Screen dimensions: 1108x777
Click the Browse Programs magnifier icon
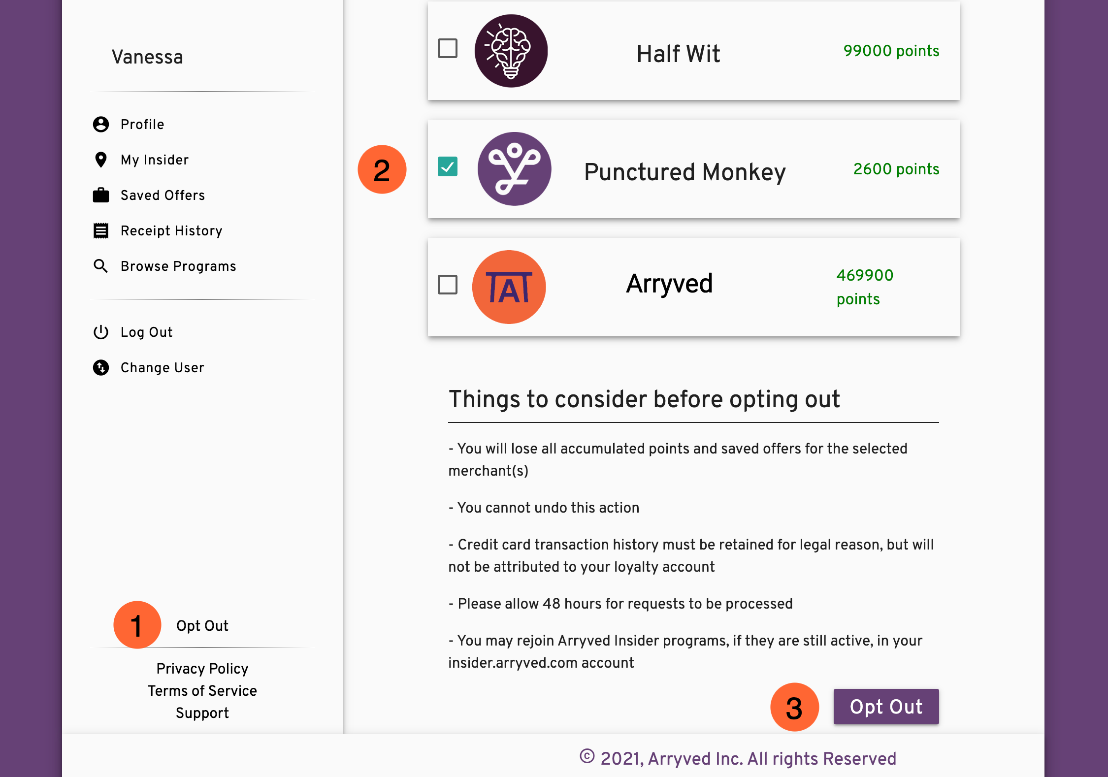click(101, 266)
